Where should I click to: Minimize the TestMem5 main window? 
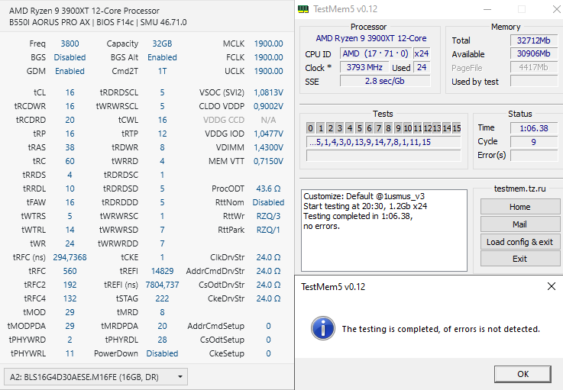click(x=487, y=9)
